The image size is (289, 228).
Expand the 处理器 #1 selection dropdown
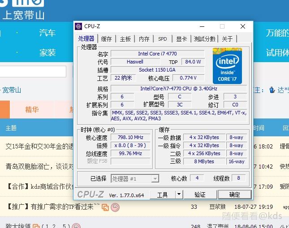click(135, 178)
